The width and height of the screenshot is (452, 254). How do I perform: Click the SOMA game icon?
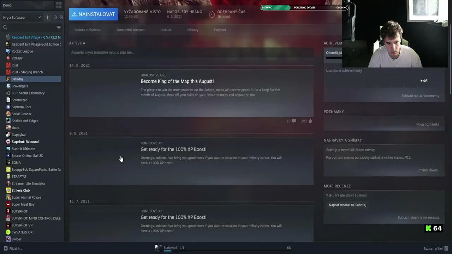point(8,163)
